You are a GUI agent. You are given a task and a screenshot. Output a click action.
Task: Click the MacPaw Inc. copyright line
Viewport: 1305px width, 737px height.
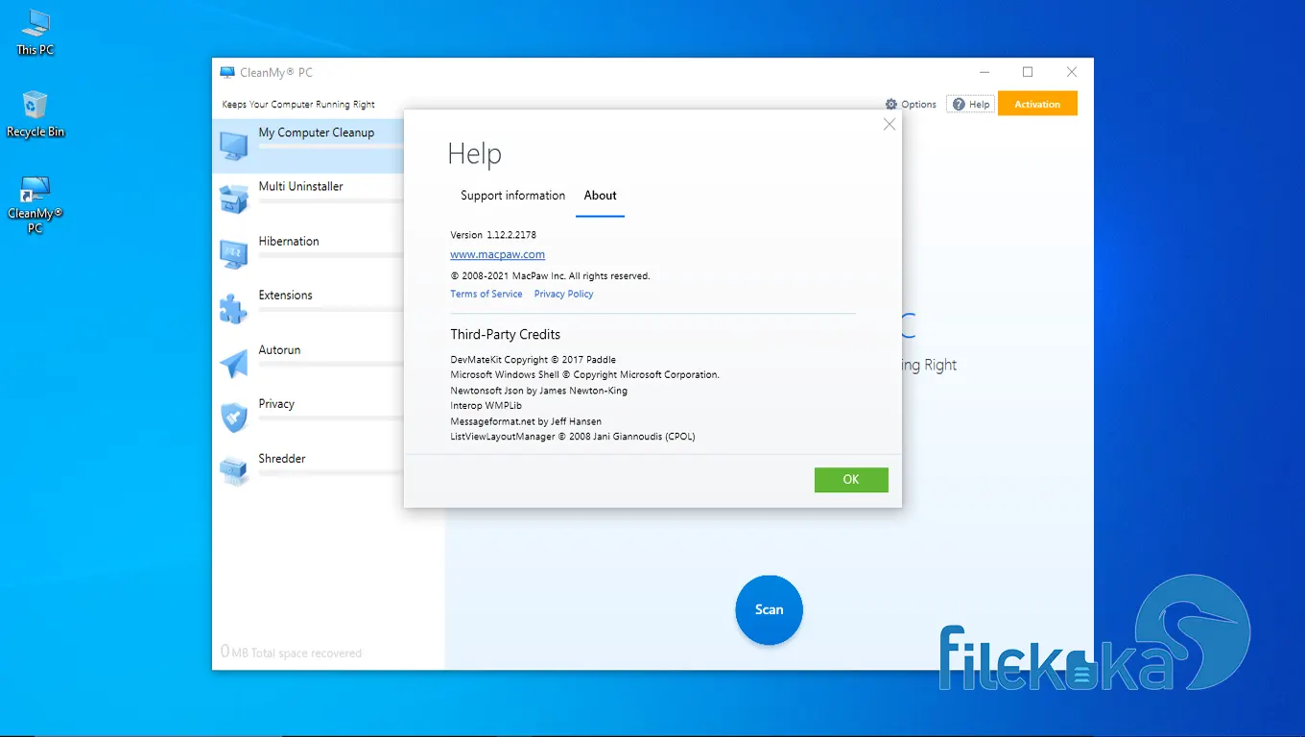tap(550, 276)
